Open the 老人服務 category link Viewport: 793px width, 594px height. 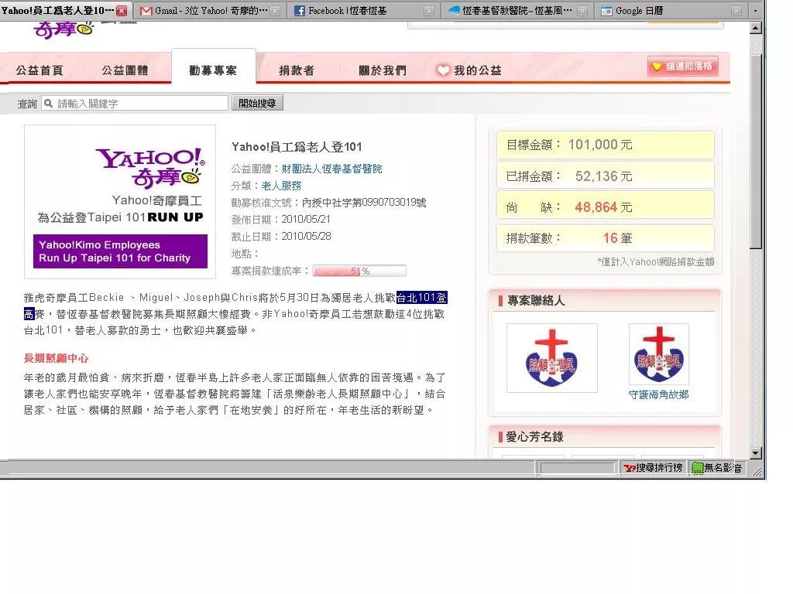(282, 186)
